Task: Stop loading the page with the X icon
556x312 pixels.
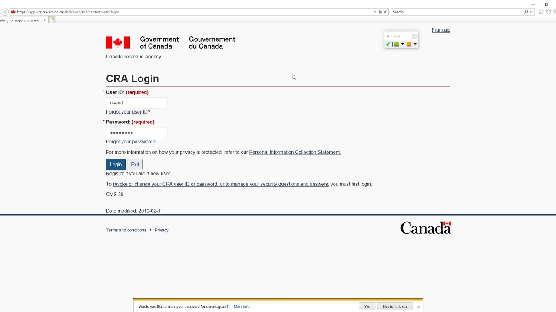Action: click(385, 12)
